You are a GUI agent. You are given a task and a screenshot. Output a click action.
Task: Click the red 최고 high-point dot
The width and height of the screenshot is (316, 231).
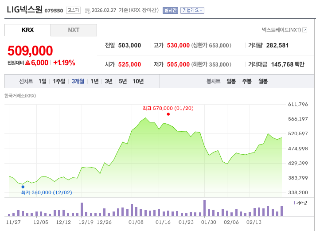coord(168,114)
